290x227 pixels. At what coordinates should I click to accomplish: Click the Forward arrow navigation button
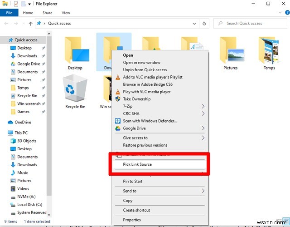click(16, 23)
